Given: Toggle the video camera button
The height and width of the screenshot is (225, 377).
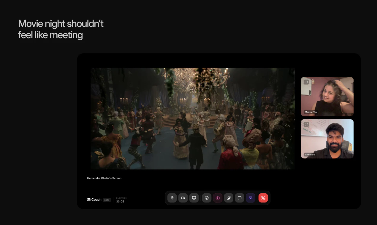Looking at the screenshot, I should pos(183,198).
